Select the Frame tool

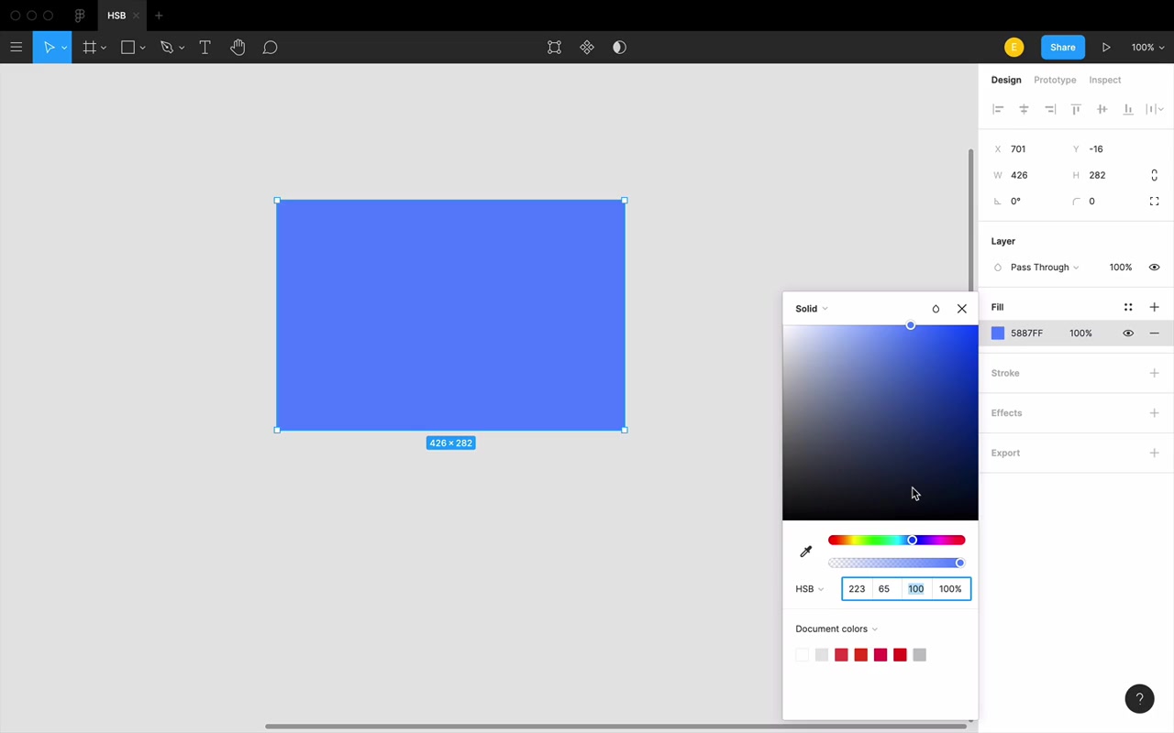tap(89, 48)
